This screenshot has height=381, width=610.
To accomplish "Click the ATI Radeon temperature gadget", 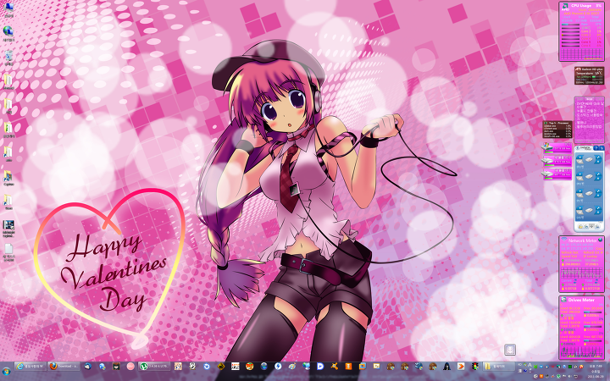I will pos(590,75).
